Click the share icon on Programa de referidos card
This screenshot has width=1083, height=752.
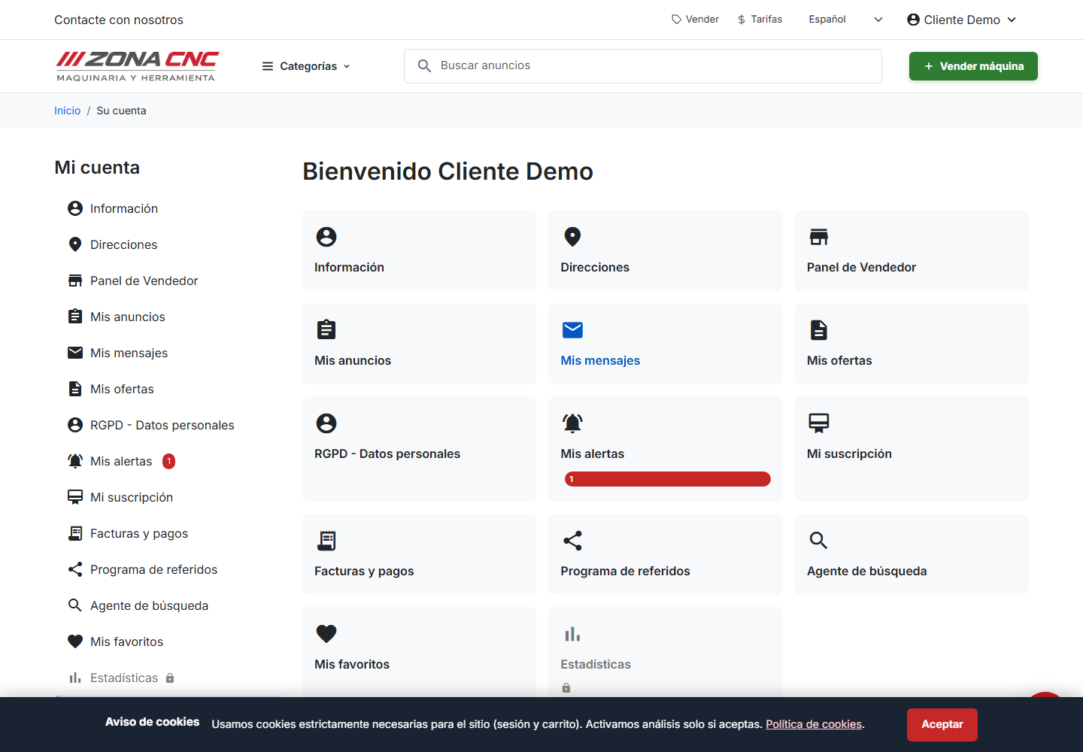click(572, 541)
